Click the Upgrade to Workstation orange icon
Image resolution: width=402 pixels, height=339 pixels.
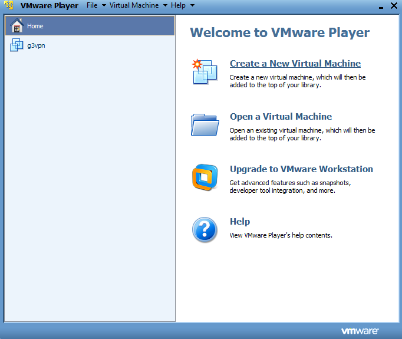(205, 177)
